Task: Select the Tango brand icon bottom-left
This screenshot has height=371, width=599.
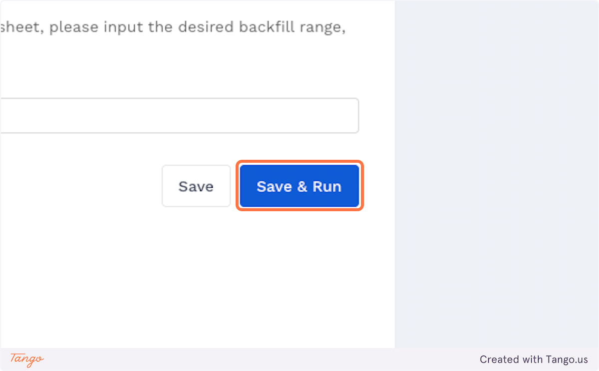Action: (x=27, y=359)
